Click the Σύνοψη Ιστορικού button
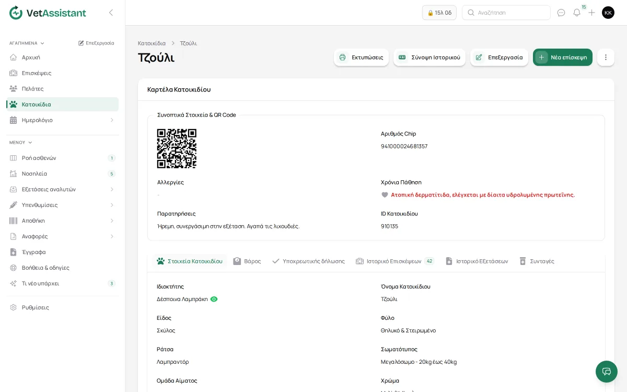 [429, 57]
